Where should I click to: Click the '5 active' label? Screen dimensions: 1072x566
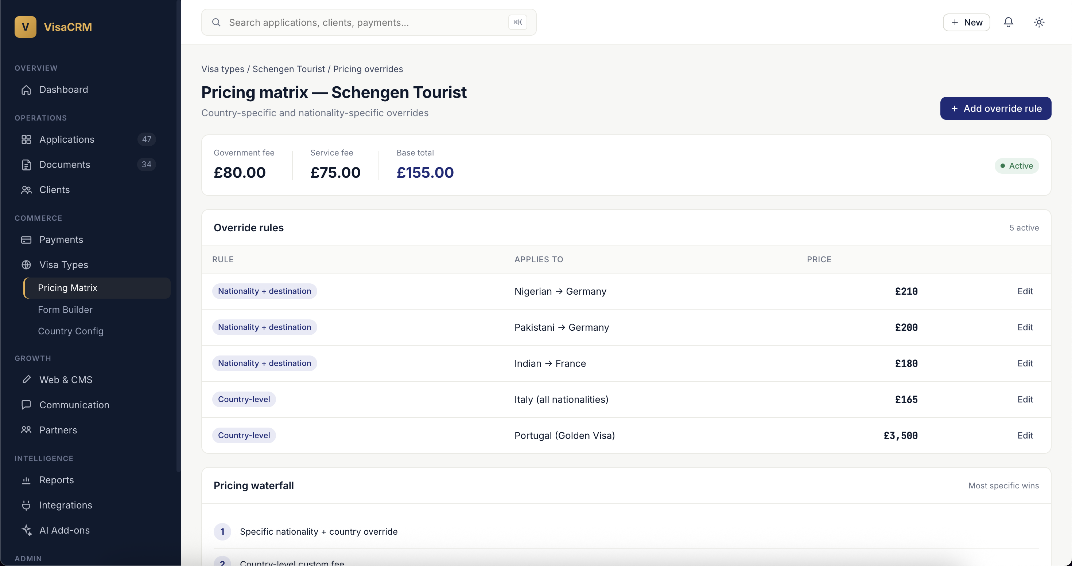coord(1024,228)
